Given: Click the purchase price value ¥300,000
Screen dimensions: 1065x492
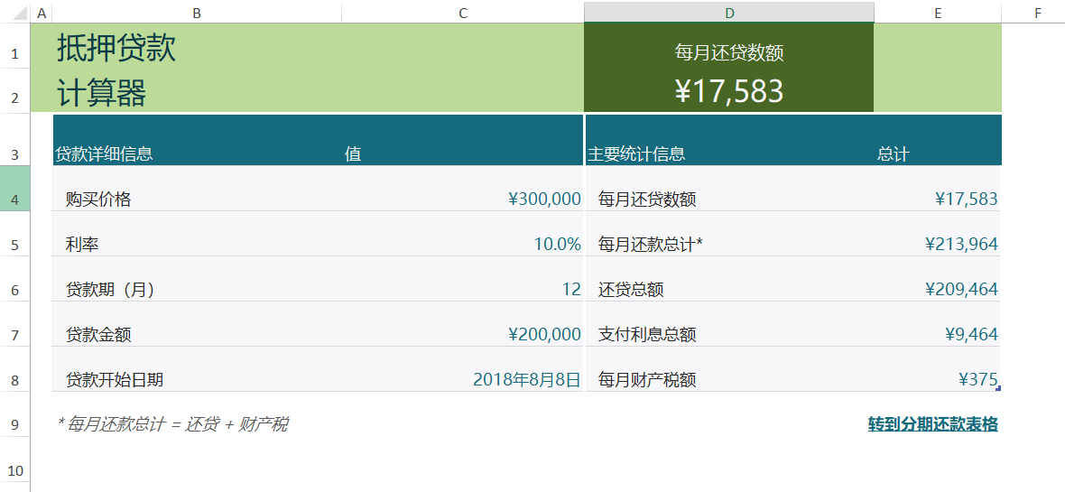Looking at the screenshot, I should click(x=544, y=200).
